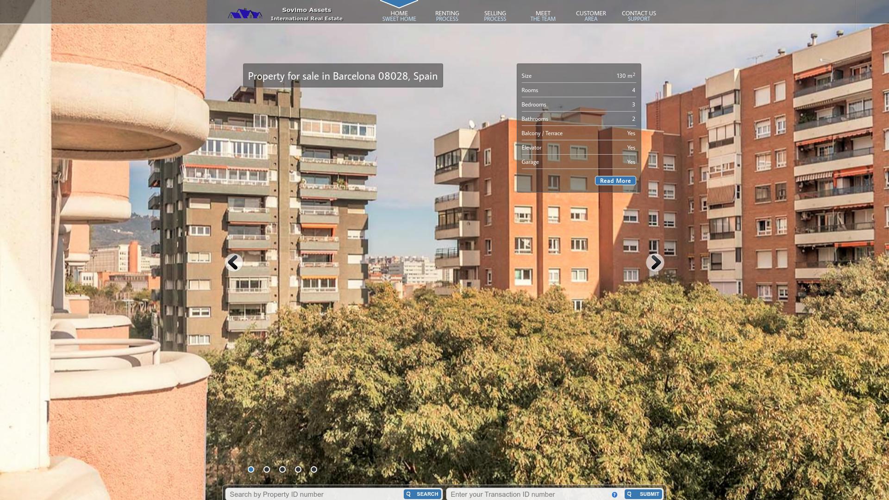Select the fifth slideshow dot

(314, 469)
